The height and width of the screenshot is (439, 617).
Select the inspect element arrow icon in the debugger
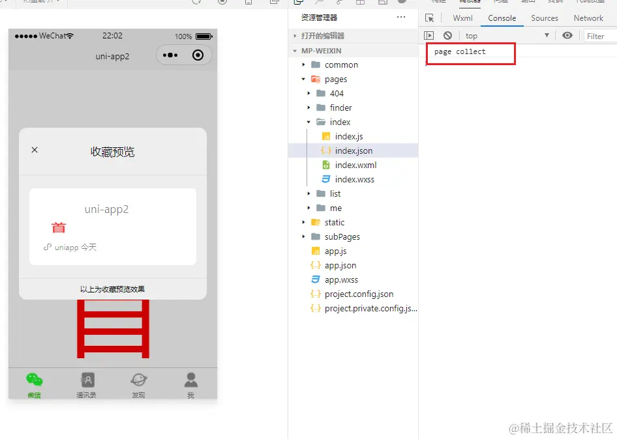(x=429, y=18)
